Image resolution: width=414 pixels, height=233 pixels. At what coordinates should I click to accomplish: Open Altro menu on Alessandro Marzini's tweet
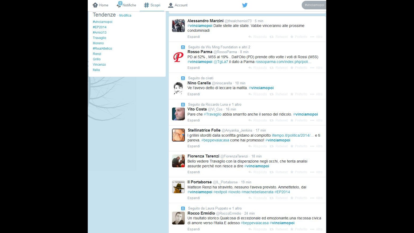[x=316, y=37]
